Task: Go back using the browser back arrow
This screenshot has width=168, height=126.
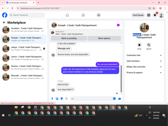Action: click(x=3, y=8)
